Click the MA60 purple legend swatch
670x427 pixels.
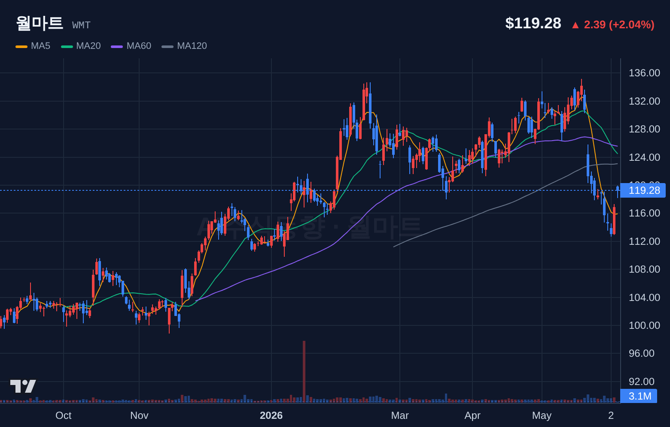pos(117,46)
